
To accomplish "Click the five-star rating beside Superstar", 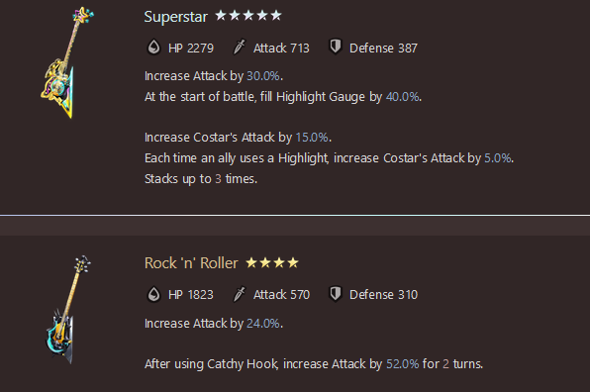I will [x=248, y=16].
